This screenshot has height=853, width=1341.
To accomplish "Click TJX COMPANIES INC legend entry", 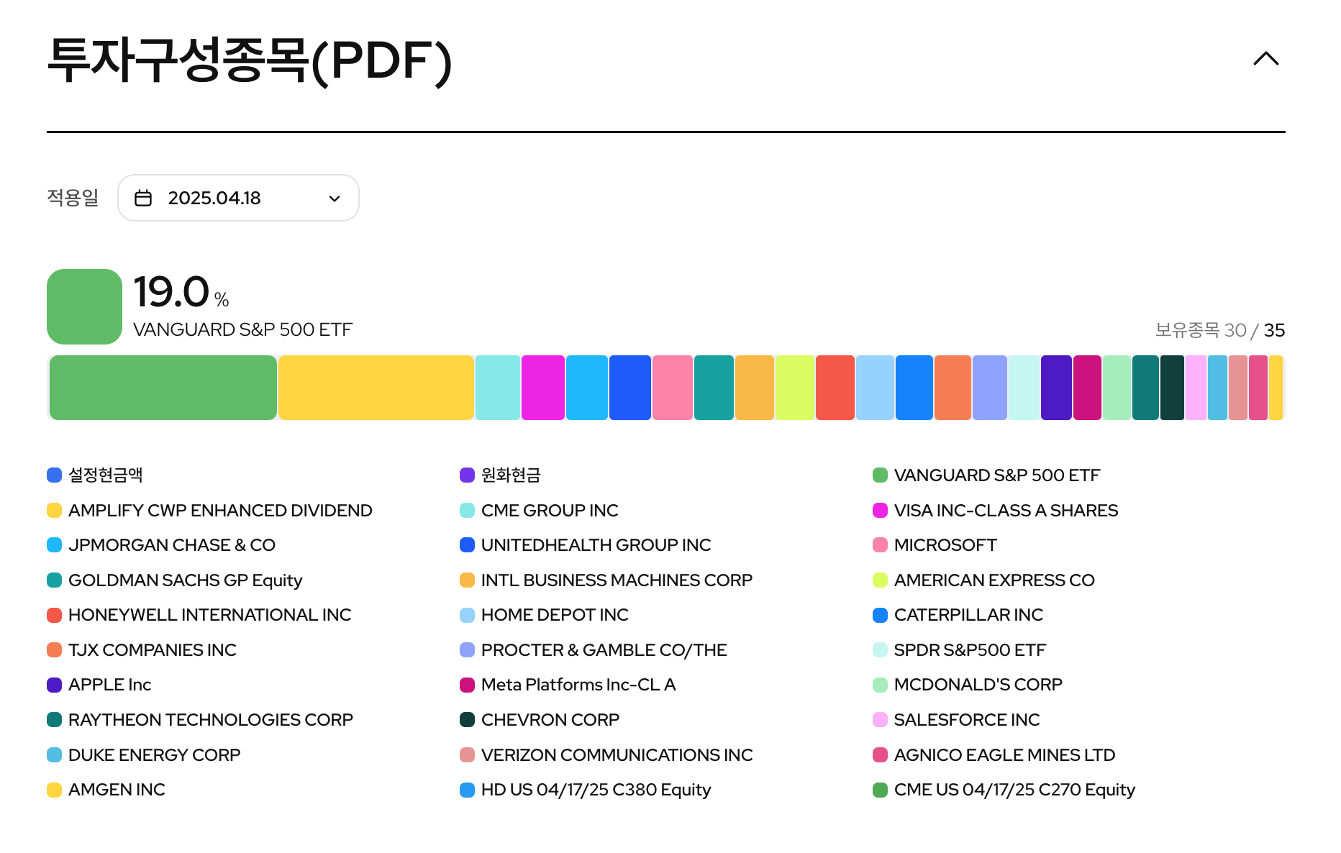I will (142, 650).
